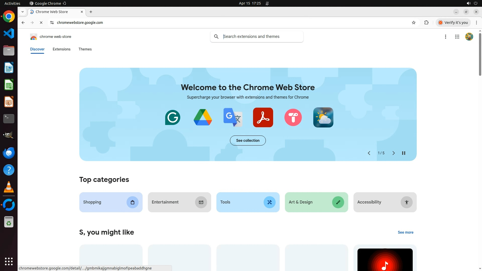The width and height of the screenshot is (482, 271).
Task: Click the See collection button
Action: click(248, 141)
